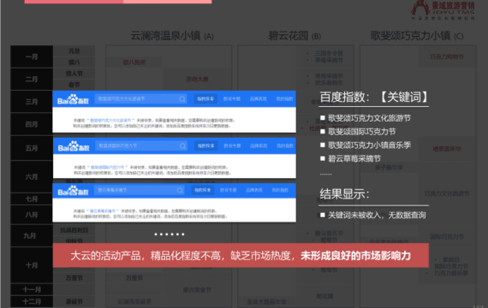The width and height of the screenshot is (488, 308).
Task: Open 数说专题 tab in the 歌斐颂巧克力文化旅游节 panel
Action: 232,99
